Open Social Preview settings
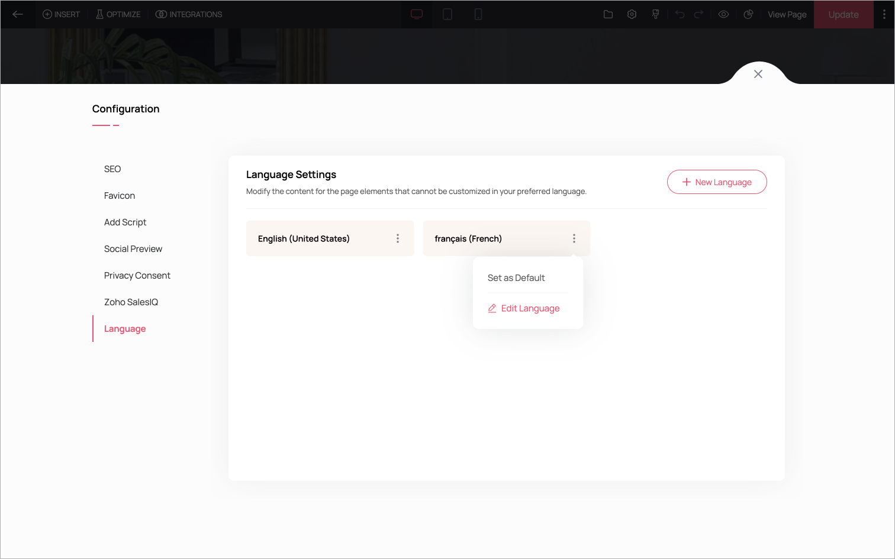The height and width of the screenshot is (559, 895). pyautogui.click(x=133, y=249)
